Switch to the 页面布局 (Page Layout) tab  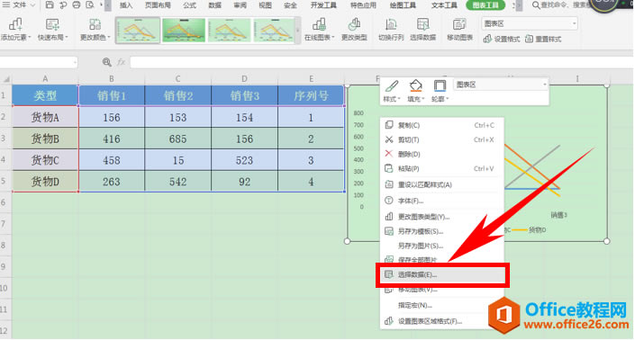click(158, 5)
